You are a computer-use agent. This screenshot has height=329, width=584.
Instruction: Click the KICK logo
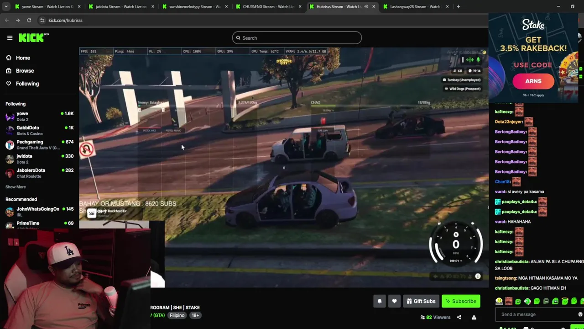coord(33,38)
